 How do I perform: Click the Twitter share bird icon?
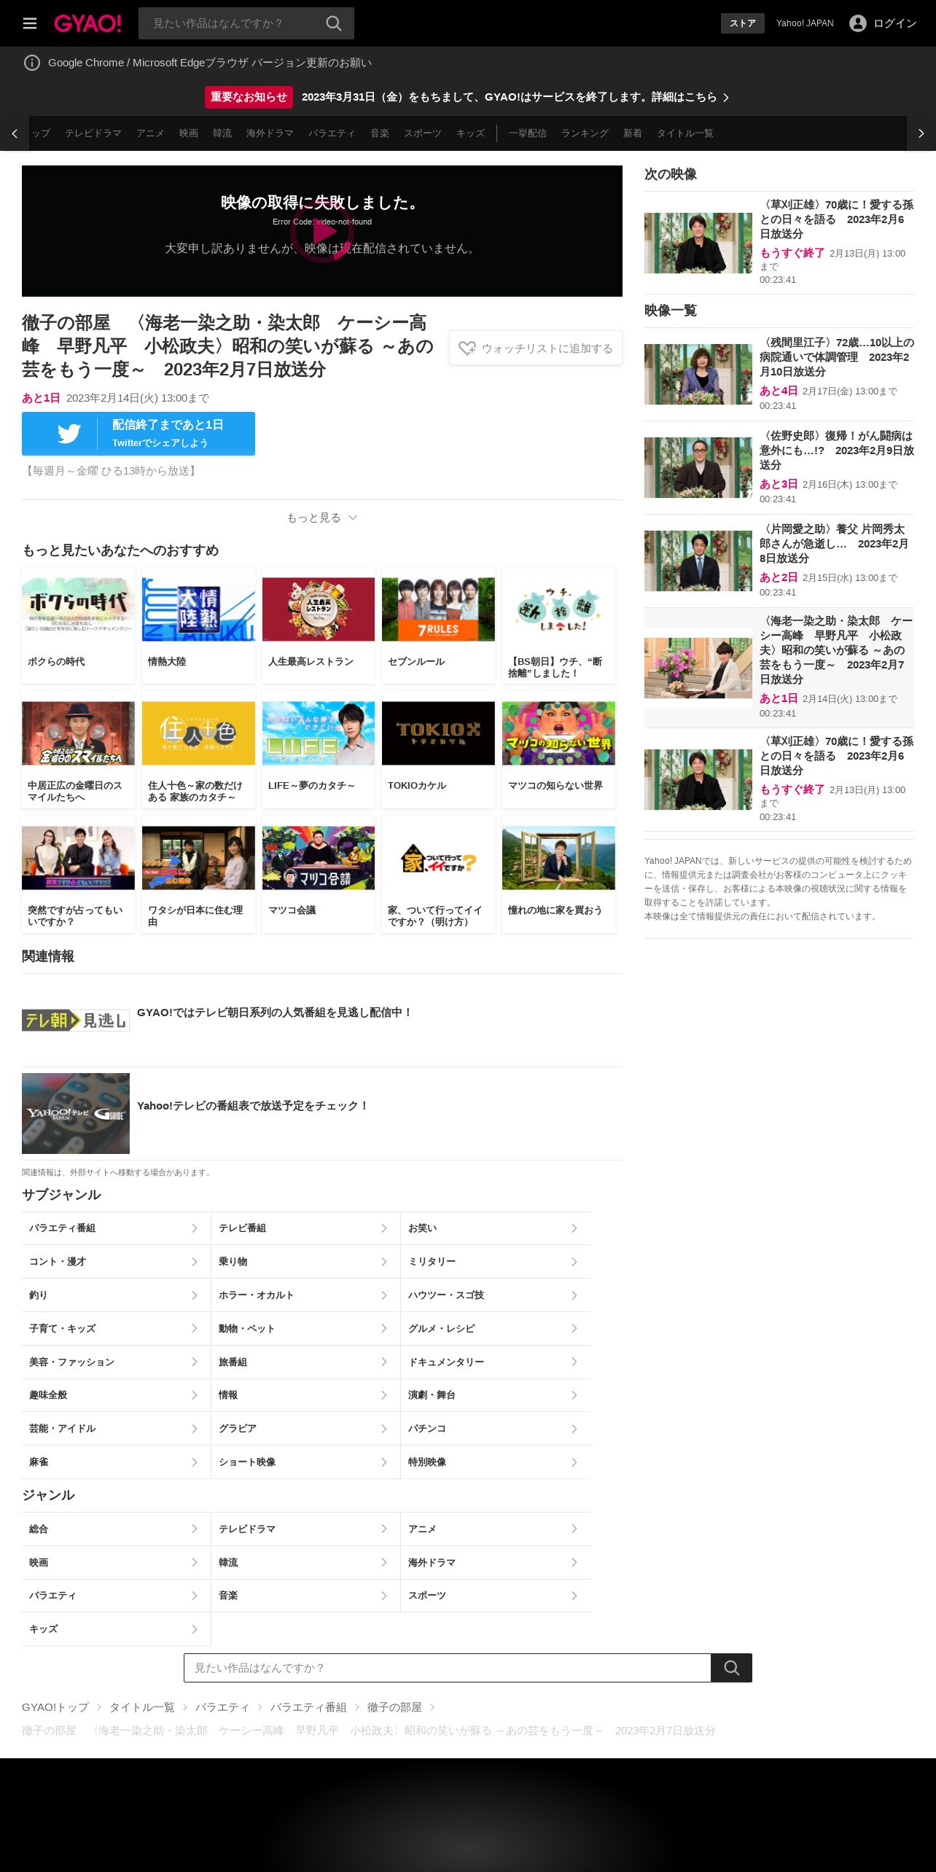(69, 434)
